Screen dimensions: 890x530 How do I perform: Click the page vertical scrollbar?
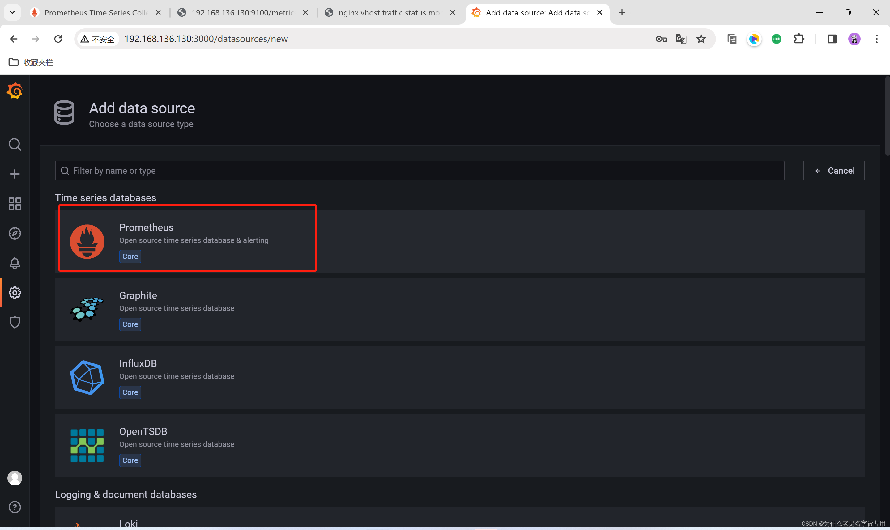(887, 116)
